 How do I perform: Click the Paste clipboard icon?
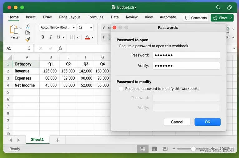click(x=14, y=29)
